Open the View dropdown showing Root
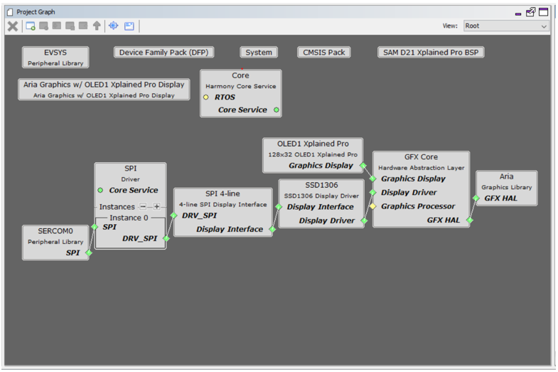 tap(506, 26)
